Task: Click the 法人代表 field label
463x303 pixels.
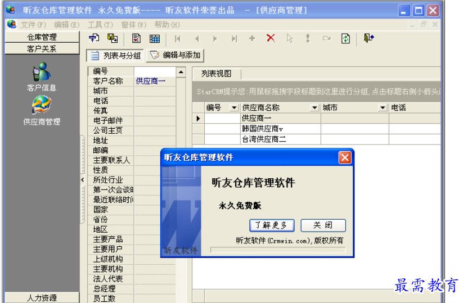Action: tap(108, 279)
